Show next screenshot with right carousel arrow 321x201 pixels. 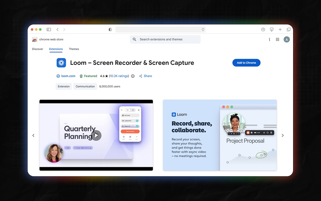tap(283, 135)
